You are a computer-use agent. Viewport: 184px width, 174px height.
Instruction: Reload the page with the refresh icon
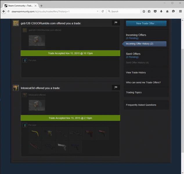pos(103,11)
